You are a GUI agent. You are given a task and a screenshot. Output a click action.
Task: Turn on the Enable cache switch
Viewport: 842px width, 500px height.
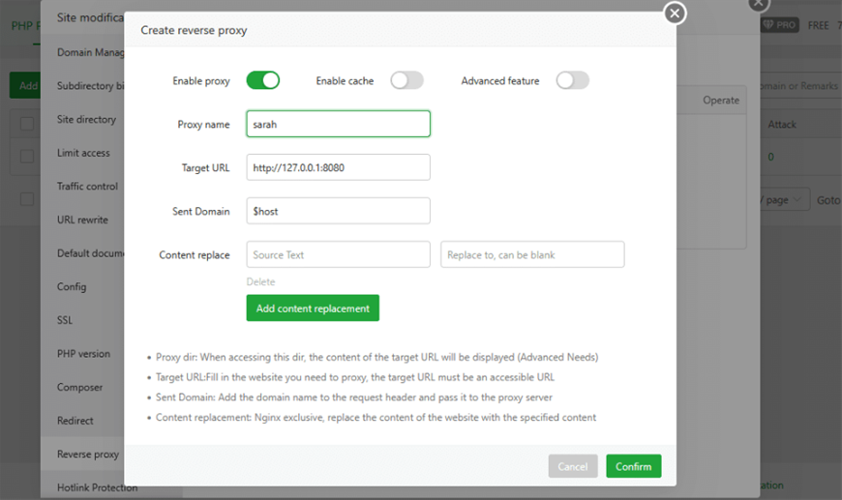click(x=406, y=80)
